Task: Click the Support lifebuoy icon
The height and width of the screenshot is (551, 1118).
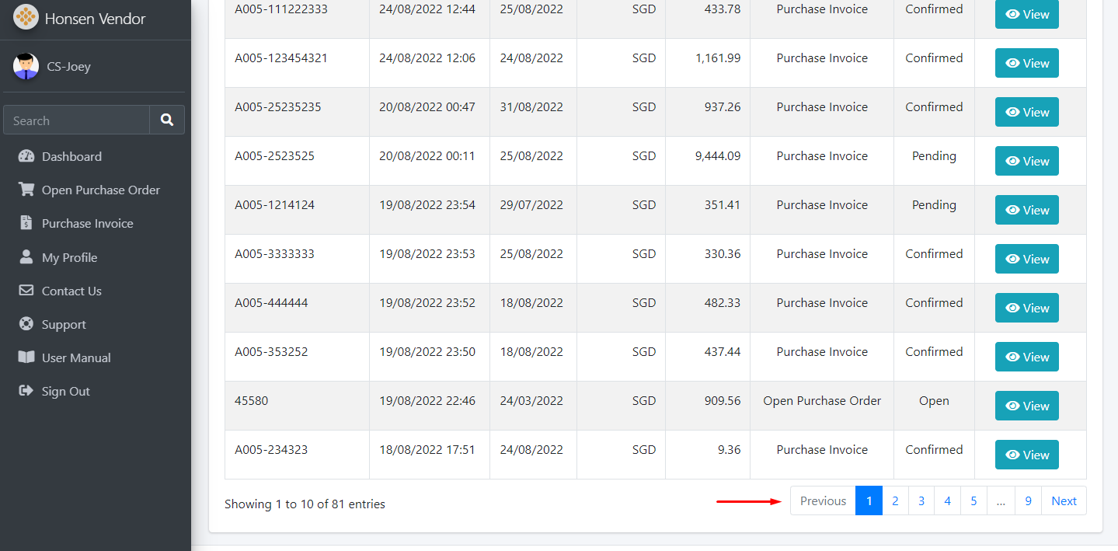Action: click(26, 324)
